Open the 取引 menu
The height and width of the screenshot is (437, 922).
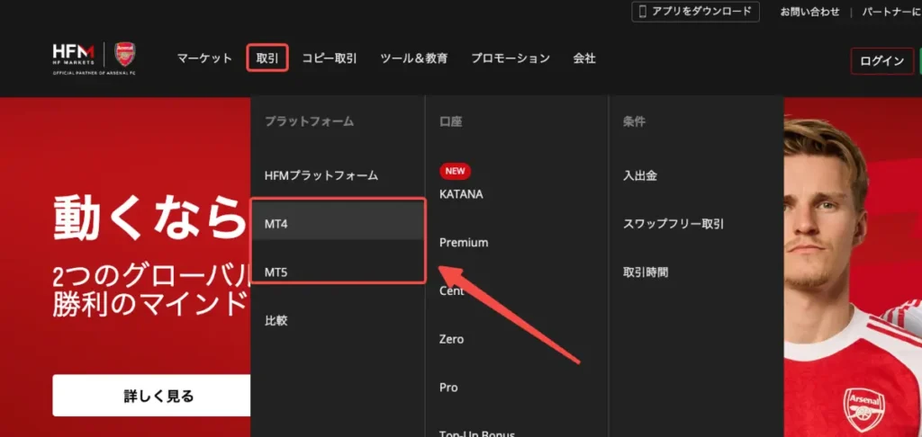coord(267,58)
